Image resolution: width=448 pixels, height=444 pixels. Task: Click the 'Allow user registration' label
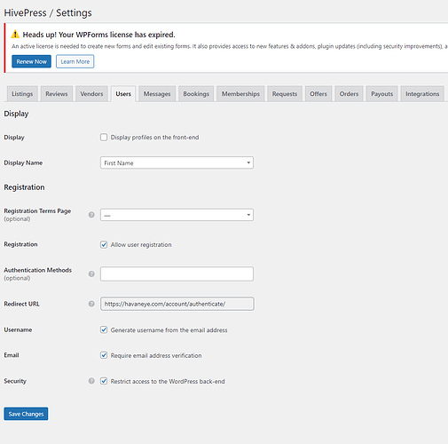tap(141, 244)
